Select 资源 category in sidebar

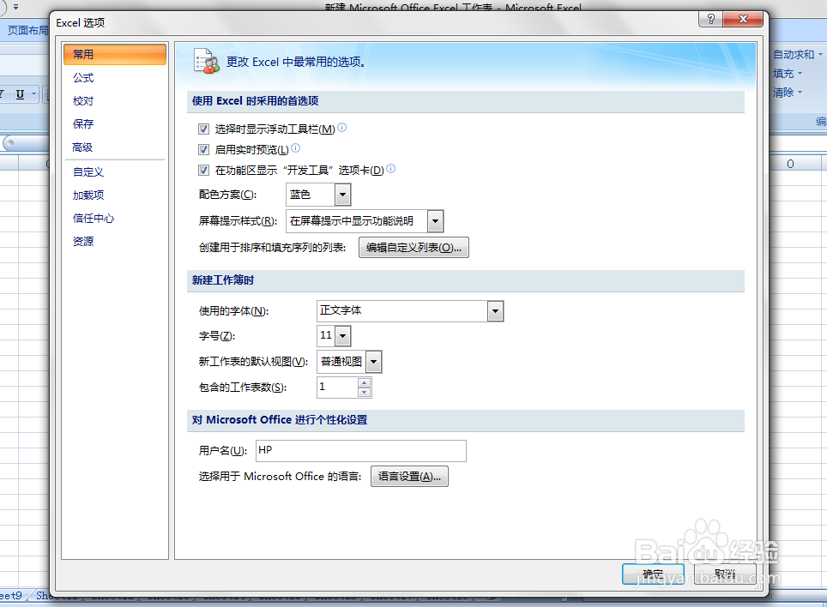[114, 242]
